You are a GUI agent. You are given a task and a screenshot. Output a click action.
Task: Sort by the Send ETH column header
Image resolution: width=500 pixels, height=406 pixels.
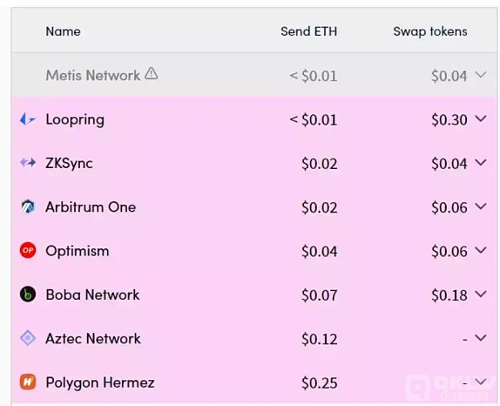click(x=308, y=31)
